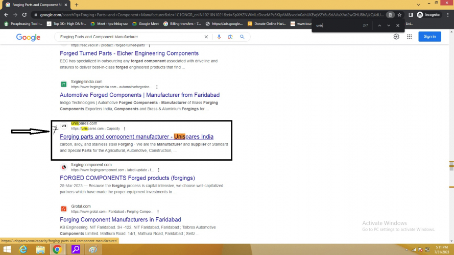
Task: Open a new tab with the plus button
Action: point(77,5)
